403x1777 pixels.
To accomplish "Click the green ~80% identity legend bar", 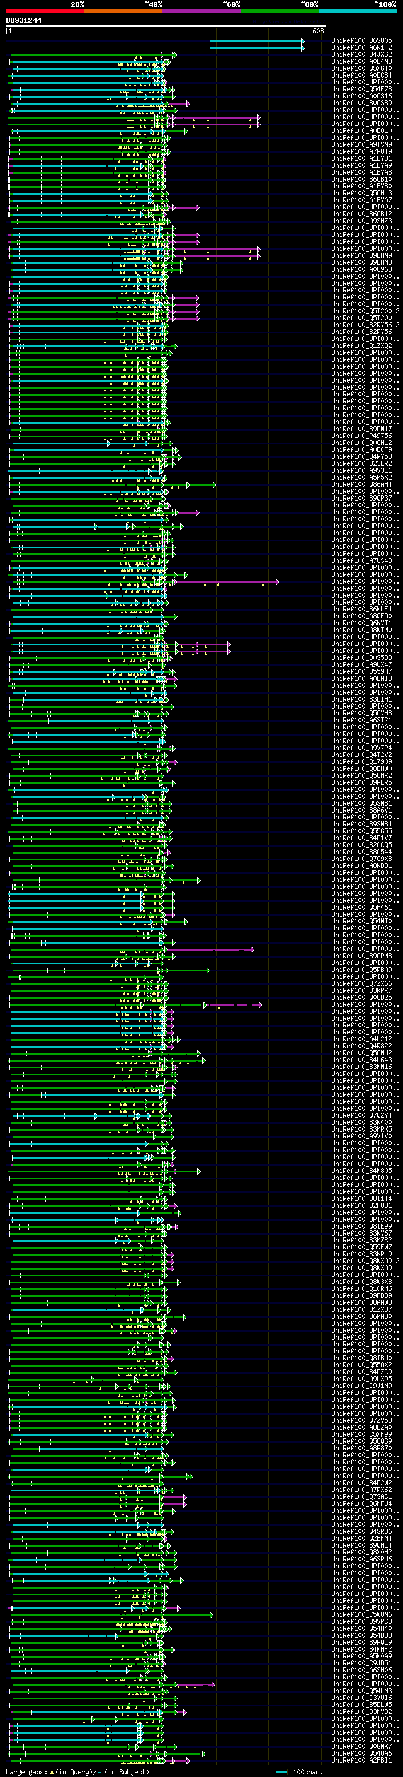I will (280, 11).
